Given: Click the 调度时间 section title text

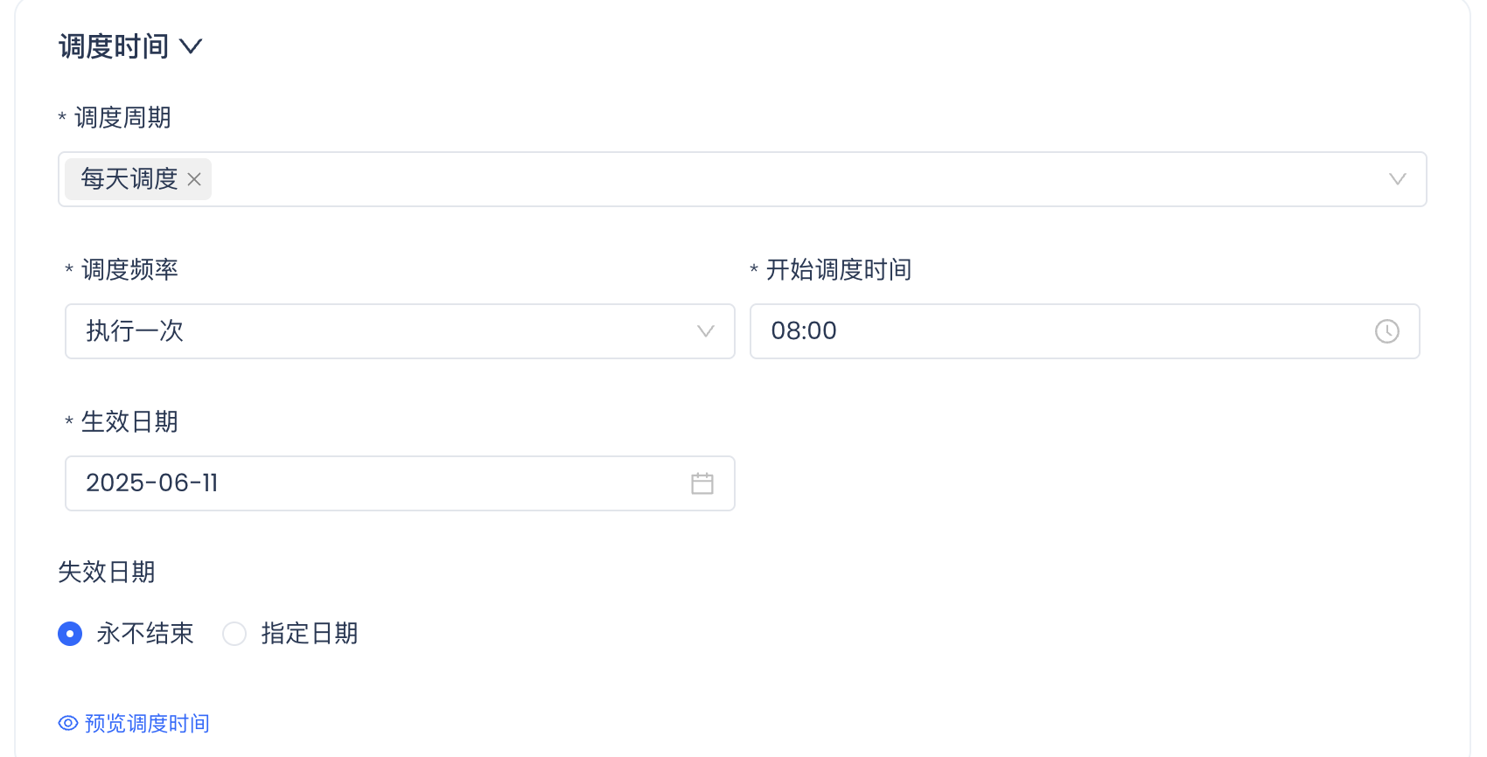Looking at the screenshot, I should [x=114, y=46].
